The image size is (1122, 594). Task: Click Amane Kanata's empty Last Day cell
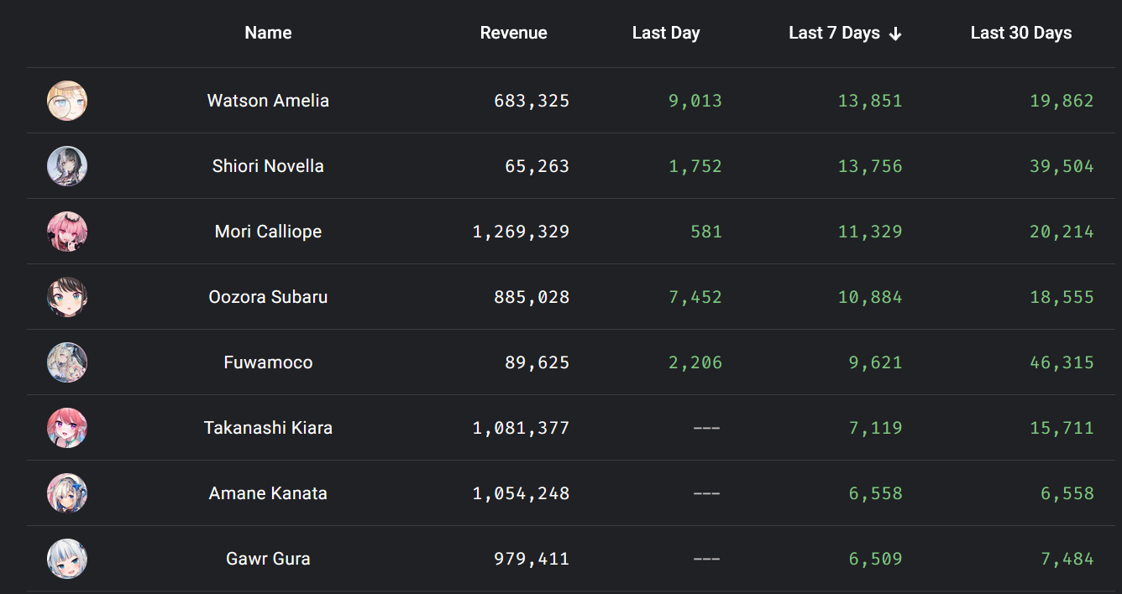pyautogui.click(x=706, y=493)
